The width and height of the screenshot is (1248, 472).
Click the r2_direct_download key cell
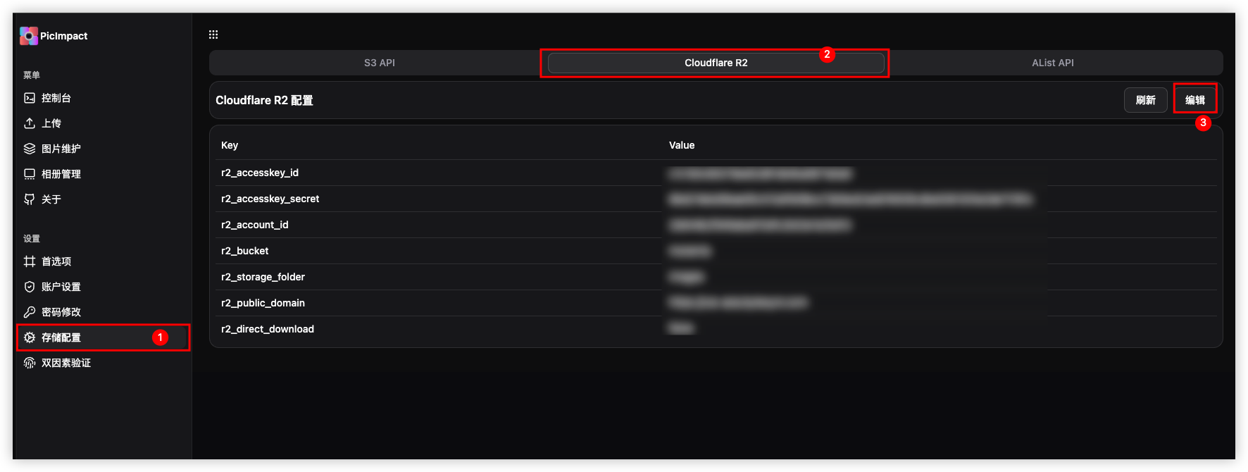268,329
